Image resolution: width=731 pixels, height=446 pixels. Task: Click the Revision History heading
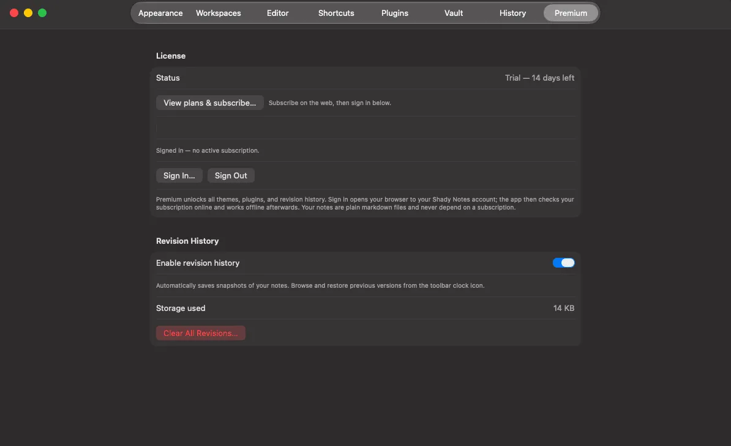187,241
